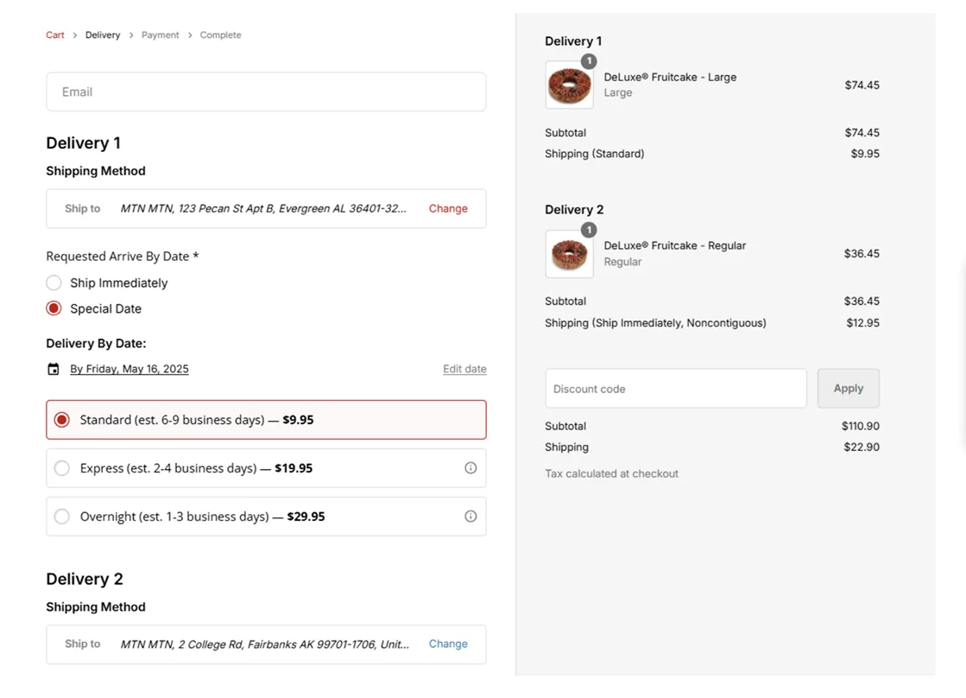Viewport: 966px width, 698px height.
Task: Click the Shipping (Standard) line
Action: (595, 154)
